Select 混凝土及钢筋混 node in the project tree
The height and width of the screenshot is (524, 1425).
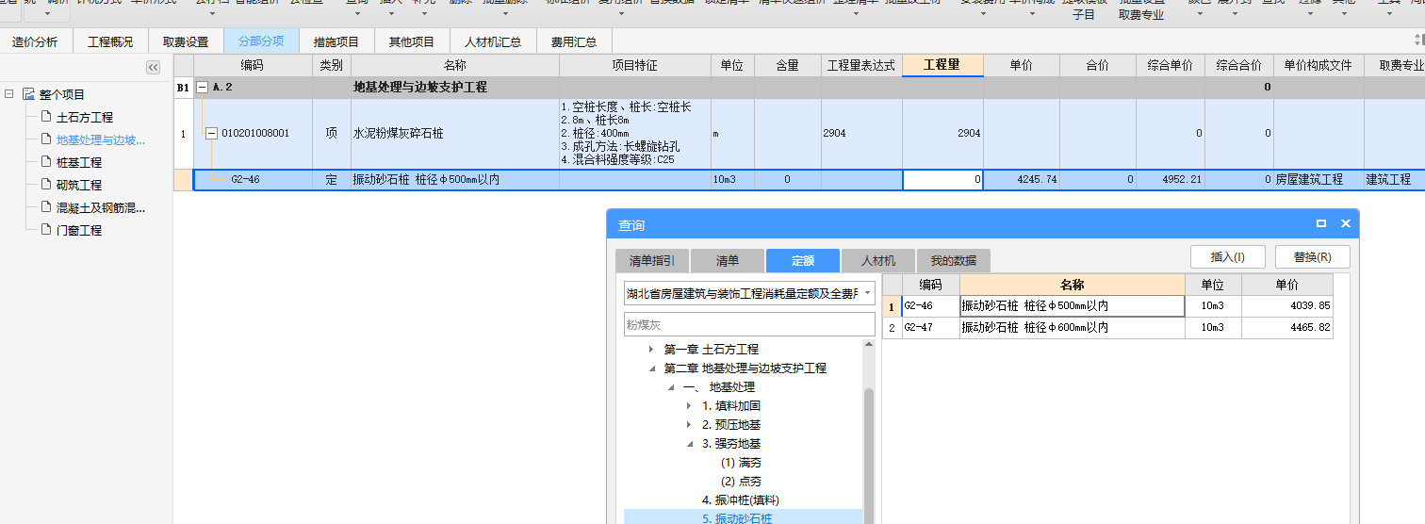[x=101, y=208]
